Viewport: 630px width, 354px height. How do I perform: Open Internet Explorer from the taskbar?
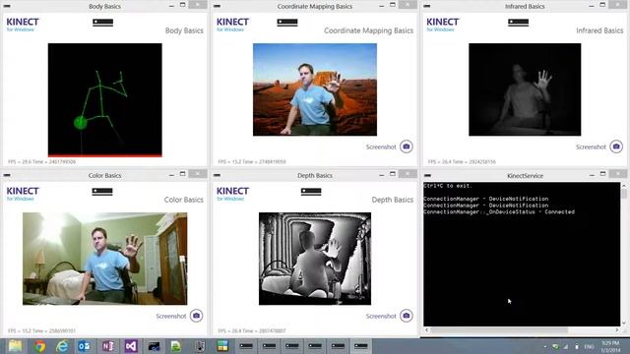[62, 346]
